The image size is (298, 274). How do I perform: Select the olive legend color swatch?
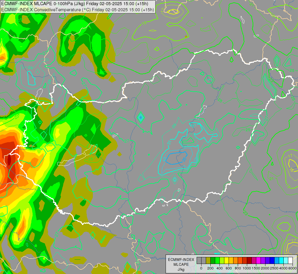click(x=208, y=261)
